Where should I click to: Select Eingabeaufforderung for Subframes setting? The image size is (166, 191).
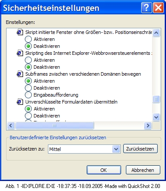click(x=28, y=95)
